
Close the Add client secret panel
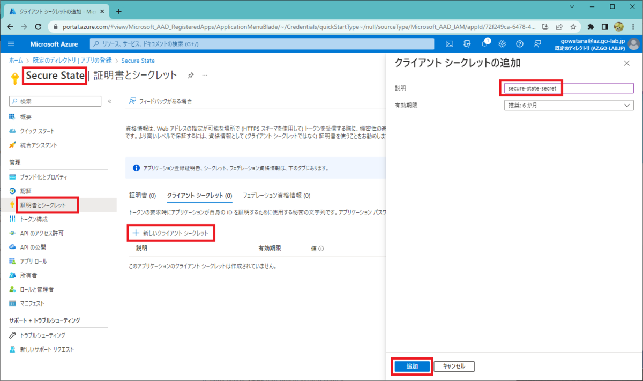click(627, 63)
